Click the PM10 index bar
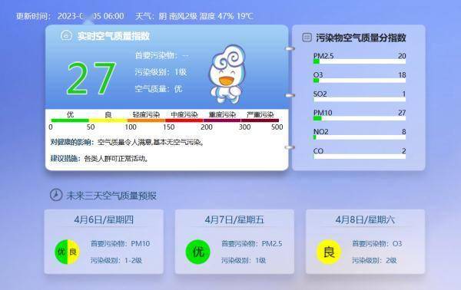 360,118
